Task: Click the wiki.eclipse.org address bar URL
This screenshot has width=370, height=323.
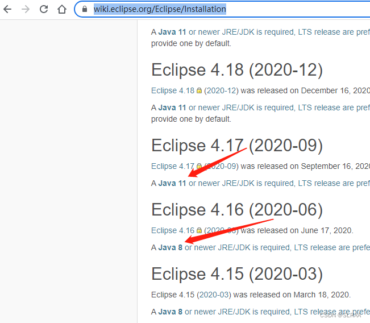Action: click(x=160, y=9)
